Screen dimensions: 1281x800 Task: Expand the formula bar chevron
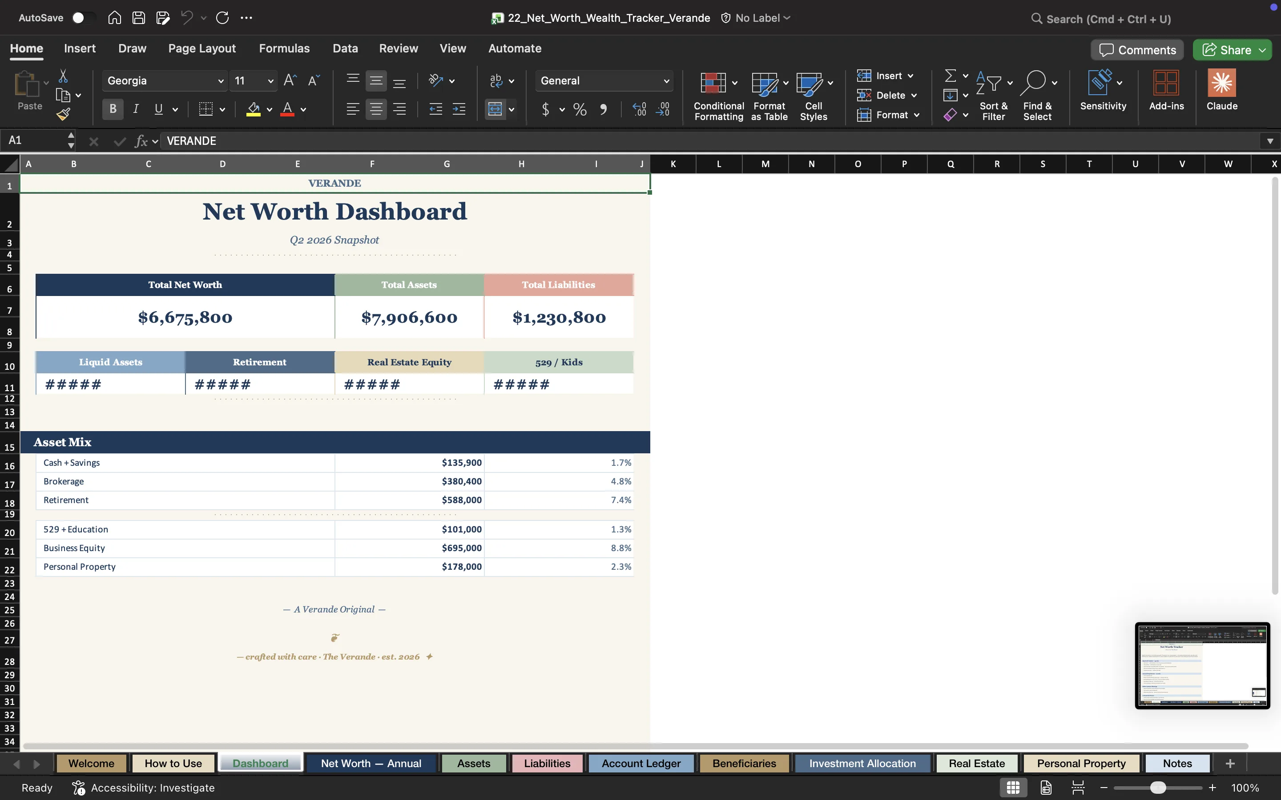[1270, 141]
